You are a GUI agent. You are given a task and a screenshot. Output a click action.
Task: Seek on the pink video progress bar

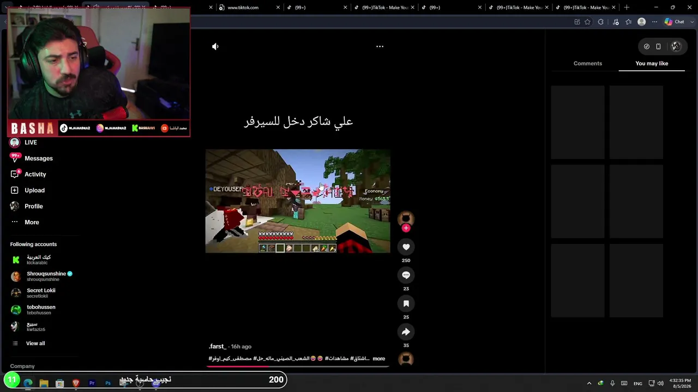[298, 366]
